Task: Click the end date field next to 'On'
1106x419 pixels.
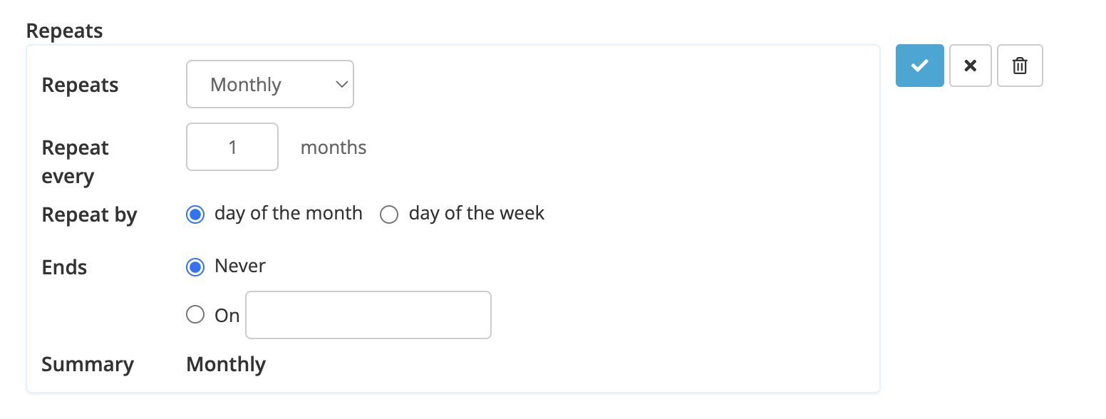Action: [x=368, y=314]
